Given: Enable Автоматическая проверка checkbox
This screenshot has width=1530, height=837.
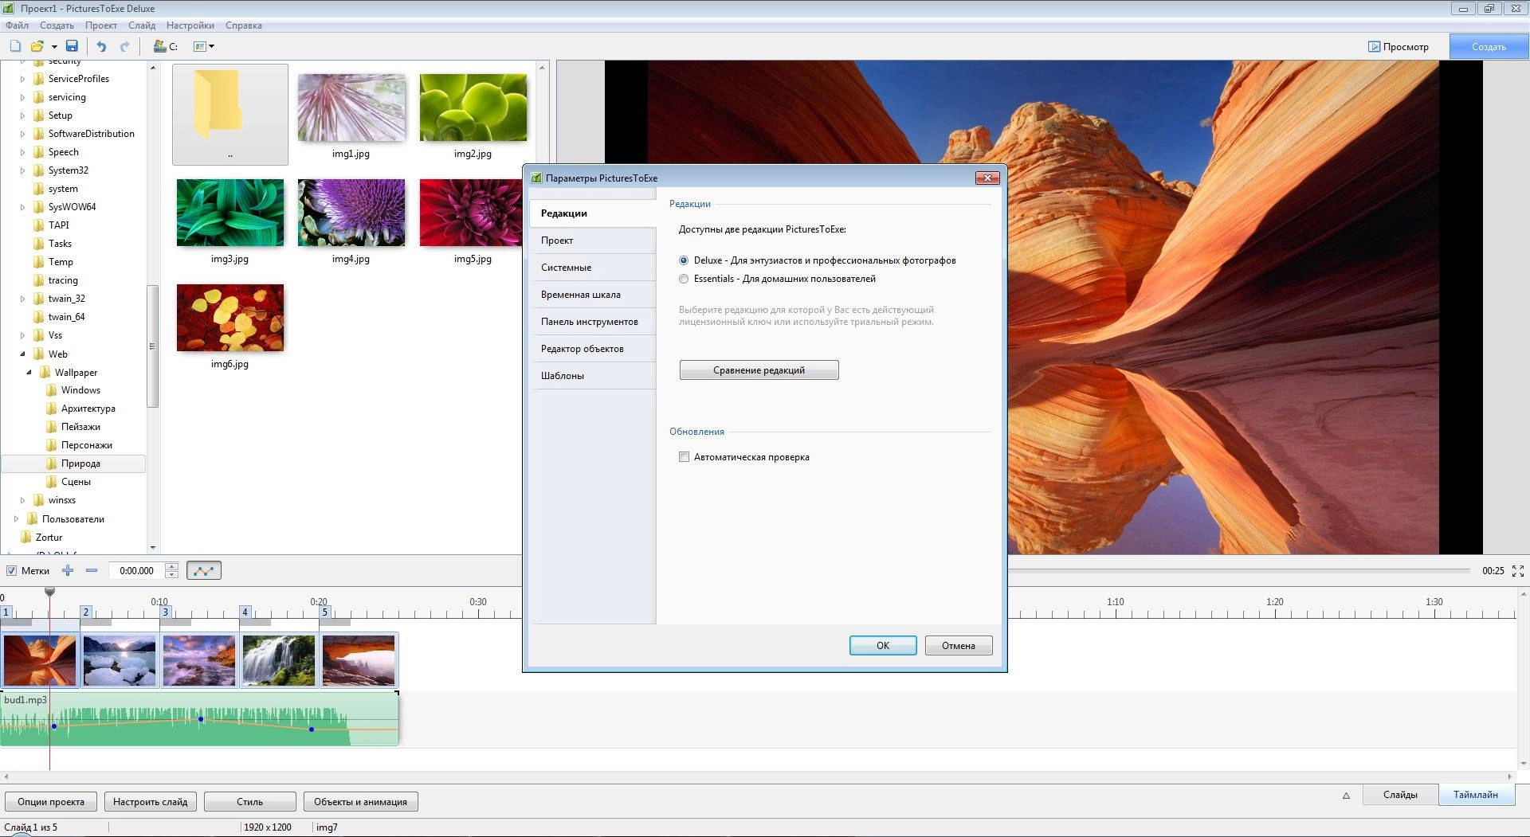Looking at the screenshot, I should (x=684, y=457).
